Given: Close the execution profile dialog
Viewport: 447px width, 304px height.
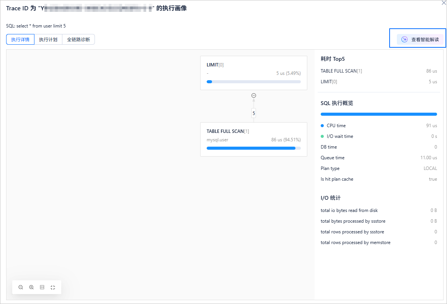Looking at the screenshot, I should pyautogui.click(x=444, y=3).
